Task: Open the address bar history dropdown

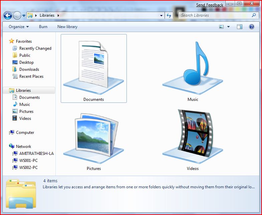Action: coord(161,16)
